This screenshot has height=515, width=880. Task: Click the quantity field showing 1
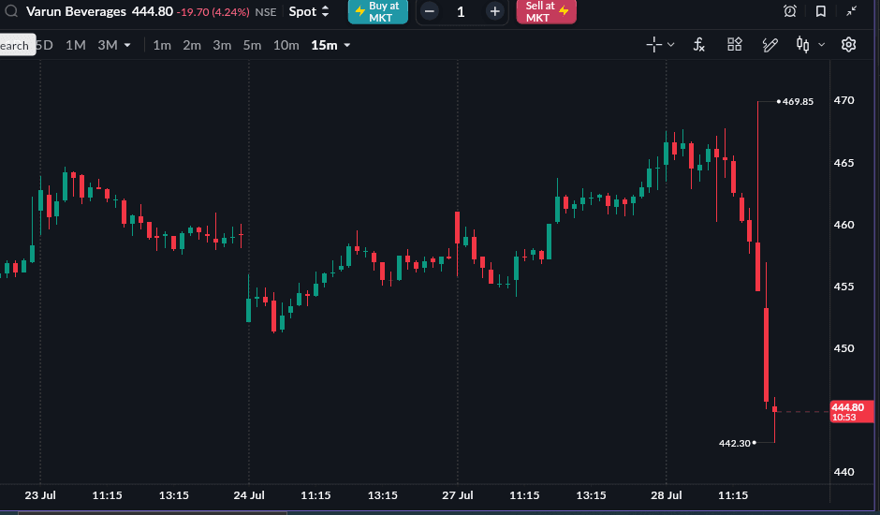(461, 12)
